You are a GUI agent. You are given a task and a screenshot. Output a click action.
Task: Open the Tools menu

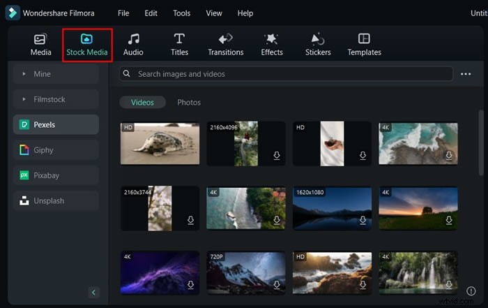tap(181, 13)
